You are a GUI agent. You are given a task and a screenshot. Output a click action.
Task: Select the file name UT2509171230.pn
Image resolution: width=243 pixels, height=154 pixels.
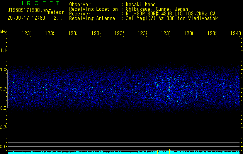tap(27, 10)
